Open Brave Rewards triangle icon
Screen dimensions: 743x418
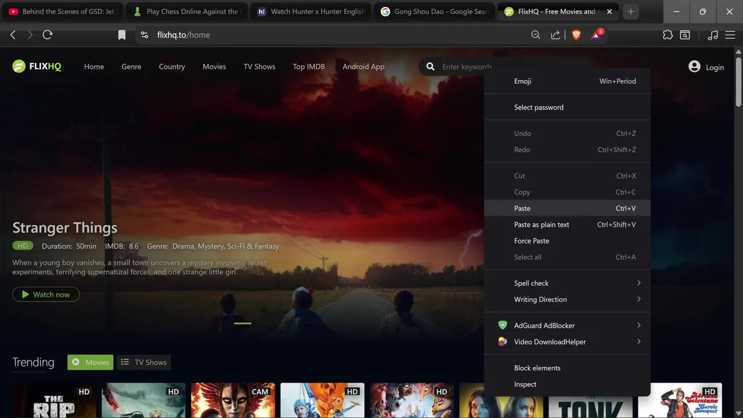tap(596, 35)
